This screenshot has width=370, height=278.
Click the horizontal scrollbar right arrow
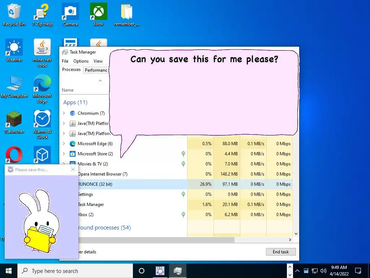click(290, 240)
